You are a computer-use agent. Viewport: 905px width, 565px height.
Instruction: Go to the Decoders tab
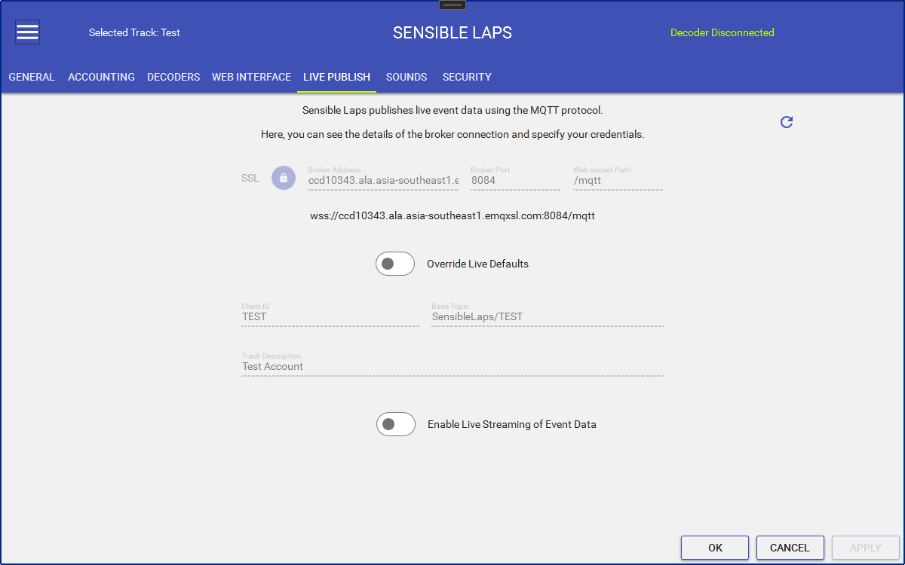point(173,77)
